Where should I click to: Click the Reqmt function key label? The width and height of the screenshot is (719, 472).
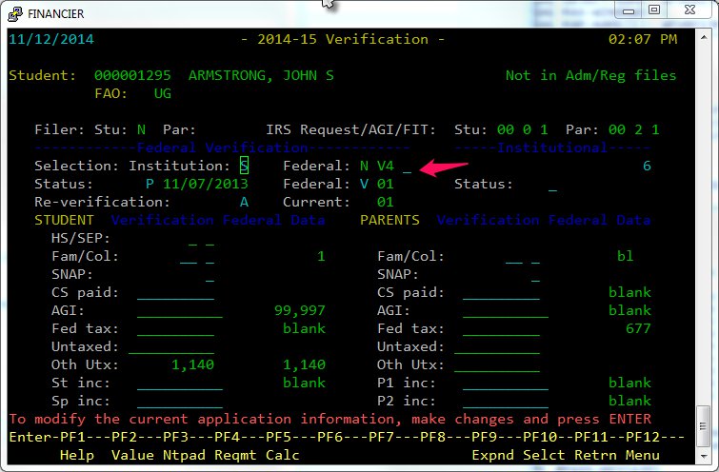(235, 455)
